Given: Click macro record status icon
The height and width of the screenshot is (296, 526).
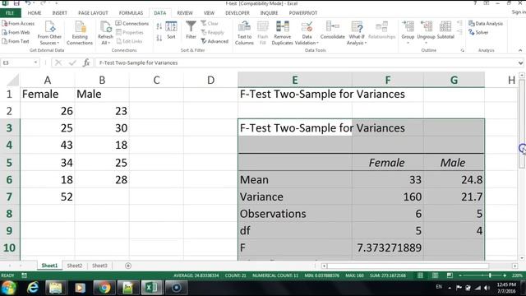Looking at the screenshot, I should [24, 275].
